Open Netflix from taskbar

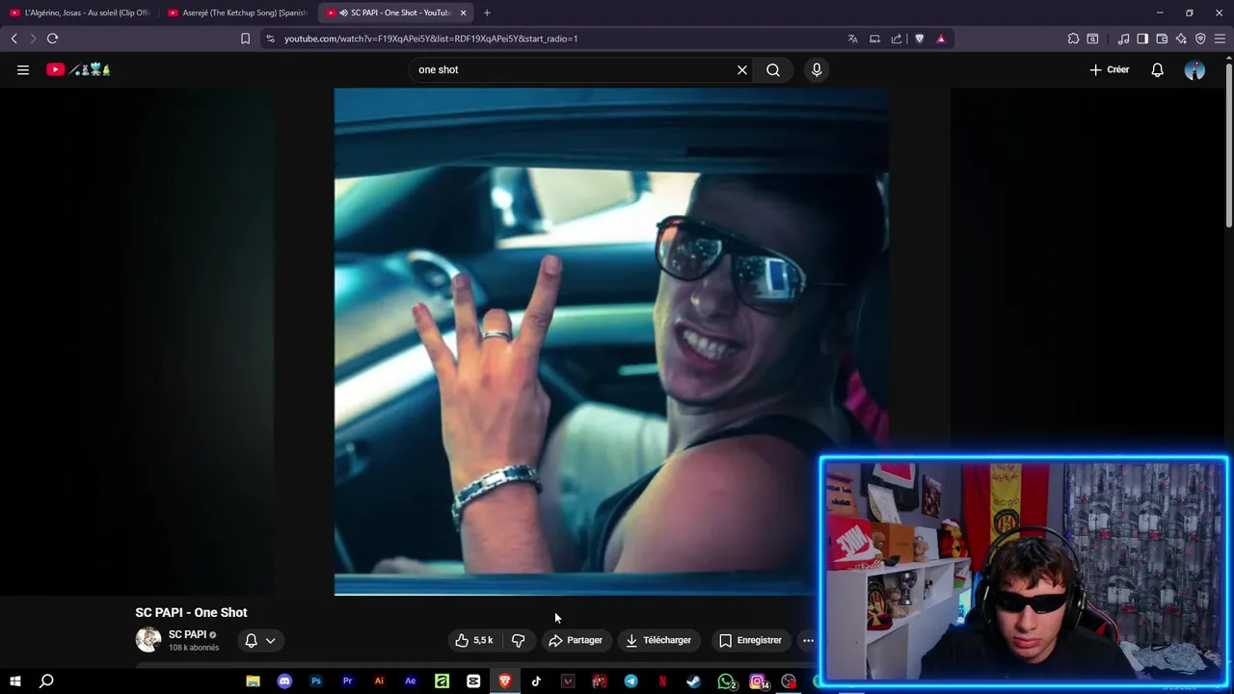(x=662, y=681)
